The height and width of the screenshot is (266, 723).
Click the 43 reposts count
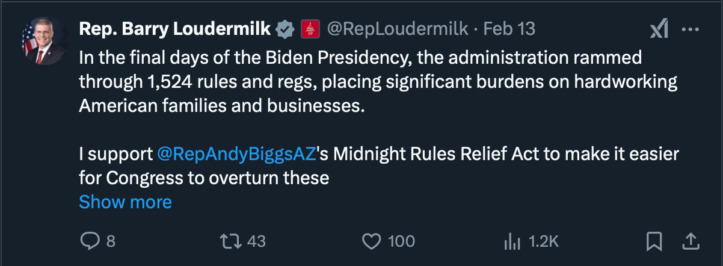tap(256, 241)
